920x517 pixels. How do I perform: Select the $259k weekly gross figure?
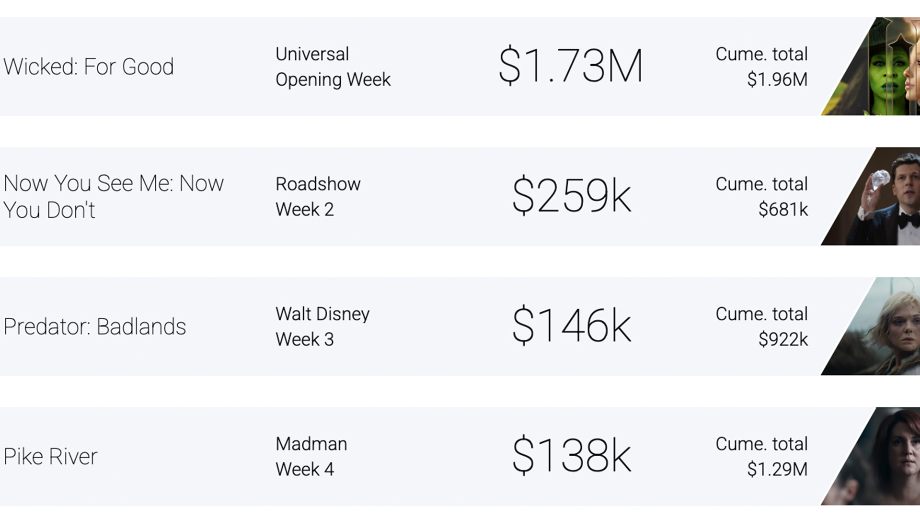pyautogui.click(x=571, y=196)
